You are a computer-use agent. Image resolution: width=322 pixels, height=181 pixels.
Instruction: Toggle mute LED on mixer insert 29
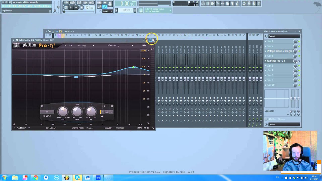pos(159,67)
